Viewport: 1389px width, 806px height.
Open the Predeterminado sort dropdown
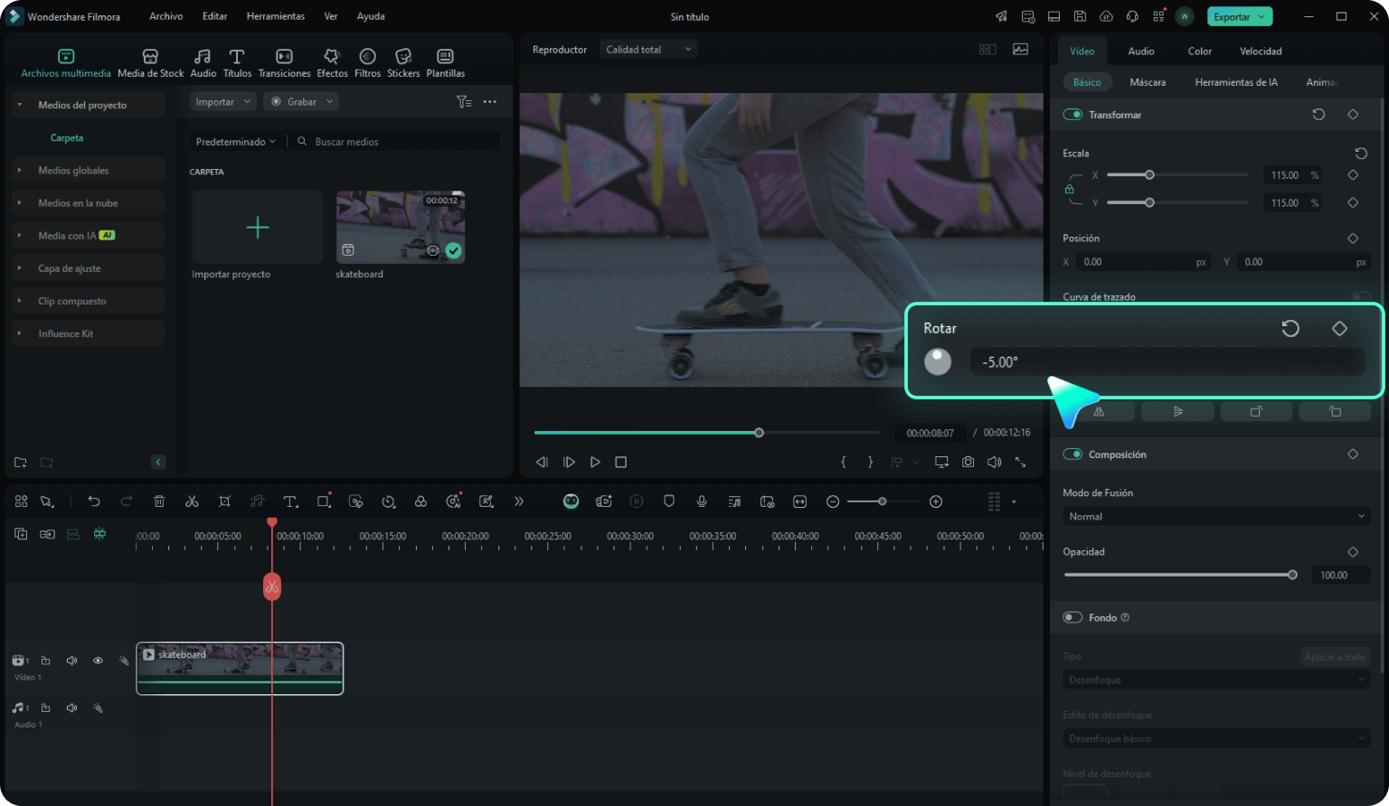pyautogui.click(x=235, y=142)
